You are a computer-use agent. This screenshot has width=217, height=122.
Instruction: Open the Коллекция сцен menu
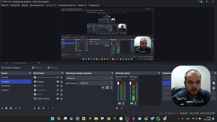[67, 5]
